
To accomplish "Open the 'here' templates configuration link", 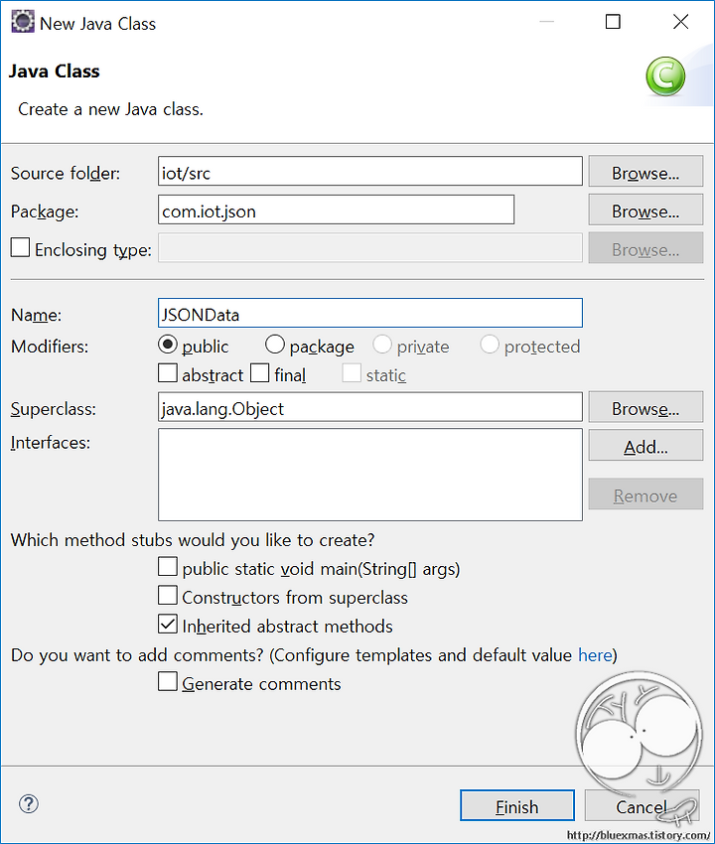I will (595, 655).
